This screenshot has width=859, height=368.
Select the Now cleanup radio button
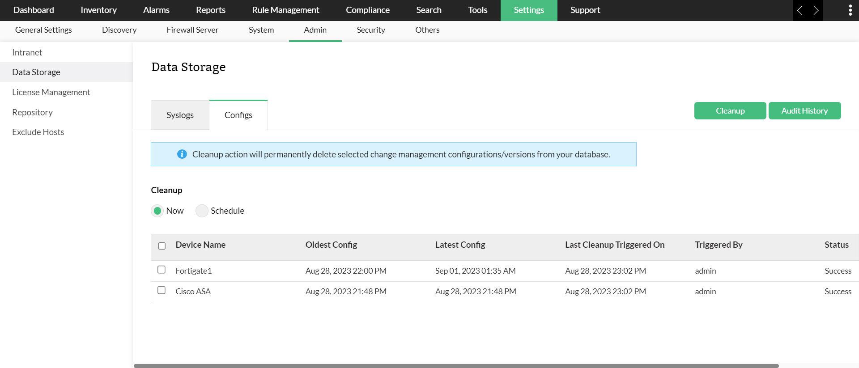157,211
